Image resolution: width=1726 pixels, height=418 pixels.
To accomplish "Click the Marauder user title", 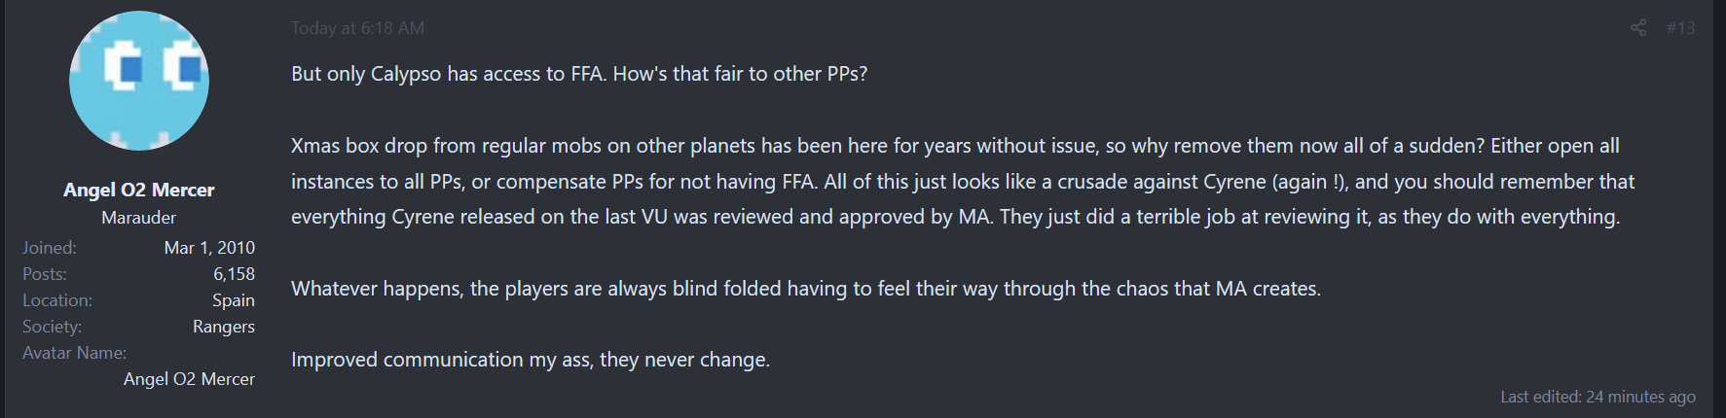I will (x=139, y=218).
